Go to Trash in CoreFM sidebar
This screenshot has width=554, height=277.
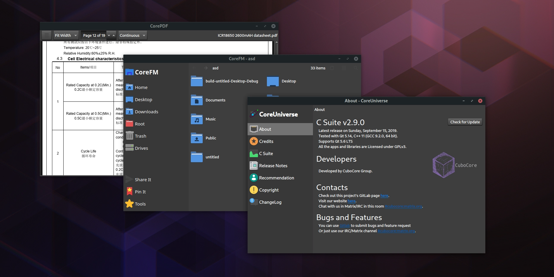[x=140, y=136]
